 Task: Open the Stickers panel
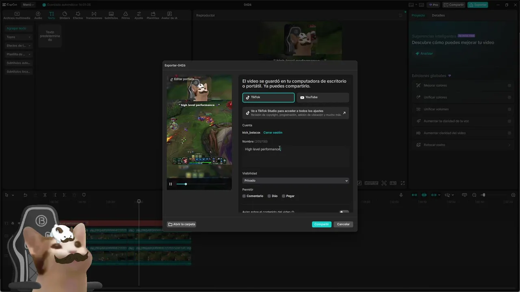pos(65,16)
